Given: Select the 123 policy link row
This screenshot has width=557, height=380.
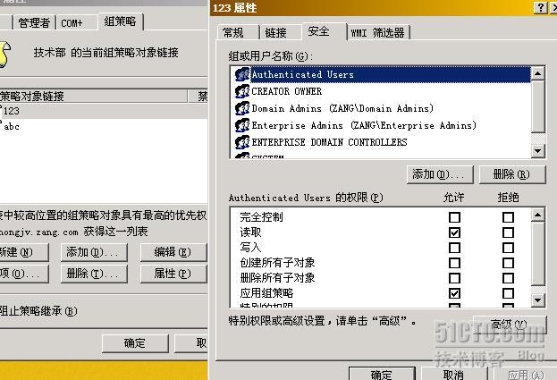Looking at the screenshot, I should point(104,111).
